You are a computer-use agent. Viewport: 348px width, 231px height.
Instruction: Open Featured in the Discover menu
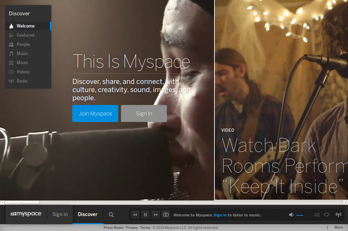[x=28, y=35]
